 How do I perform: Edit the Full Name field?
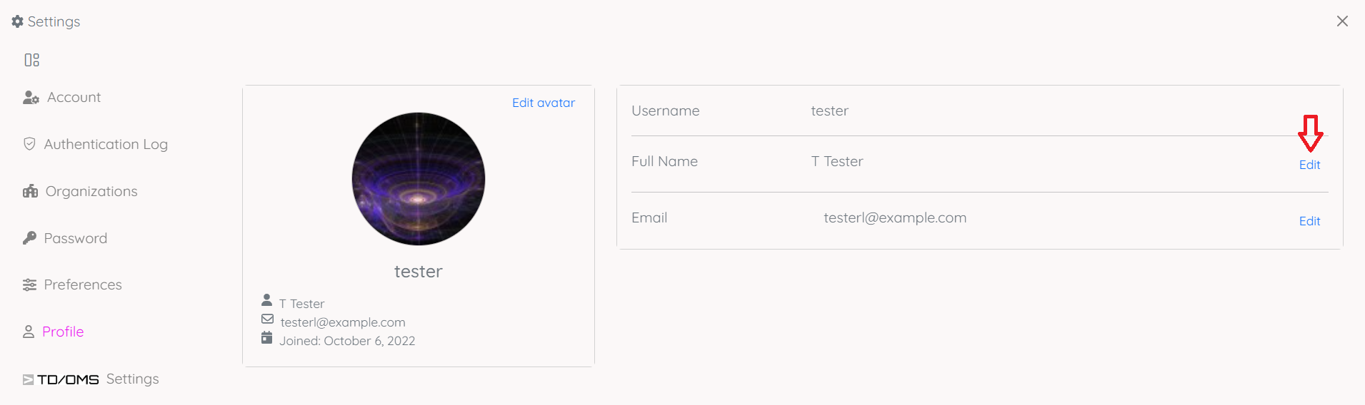click(x=1309, y=165)
